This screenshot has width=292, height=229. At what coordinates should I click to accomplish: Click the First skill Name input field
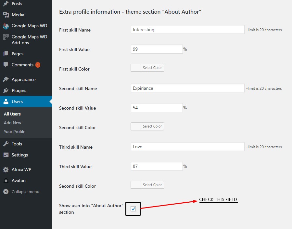pyautogui.click(x=187, y=30)
